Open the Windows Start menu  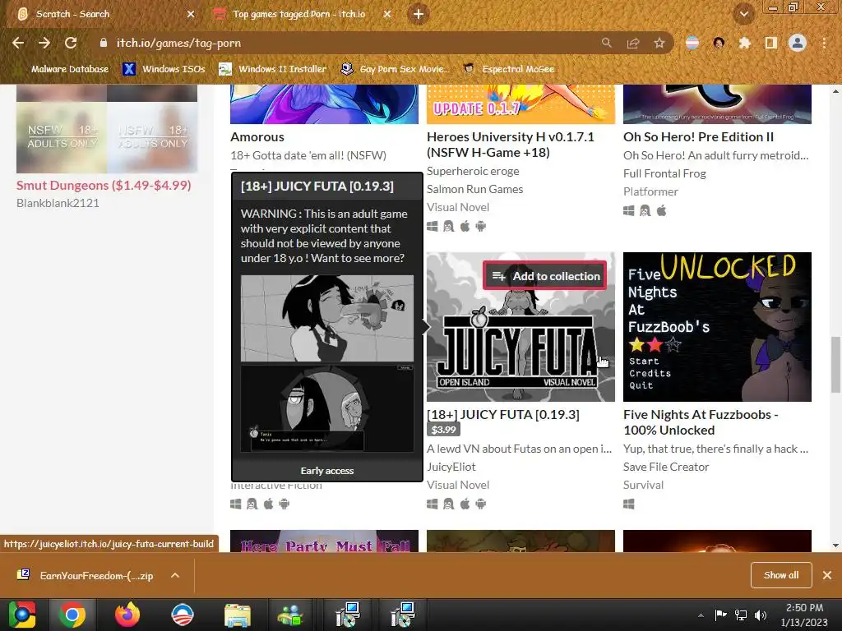pyautogui.click(x=22, y=615)
